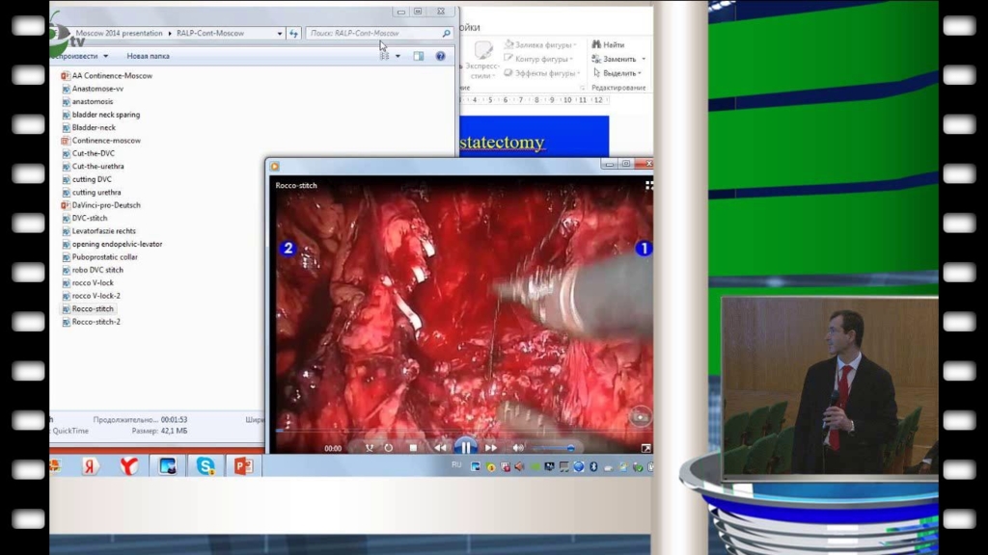988x555 pixels.
Task: Expand the view options dropdown in Explorer
Action: click(398, 56)
